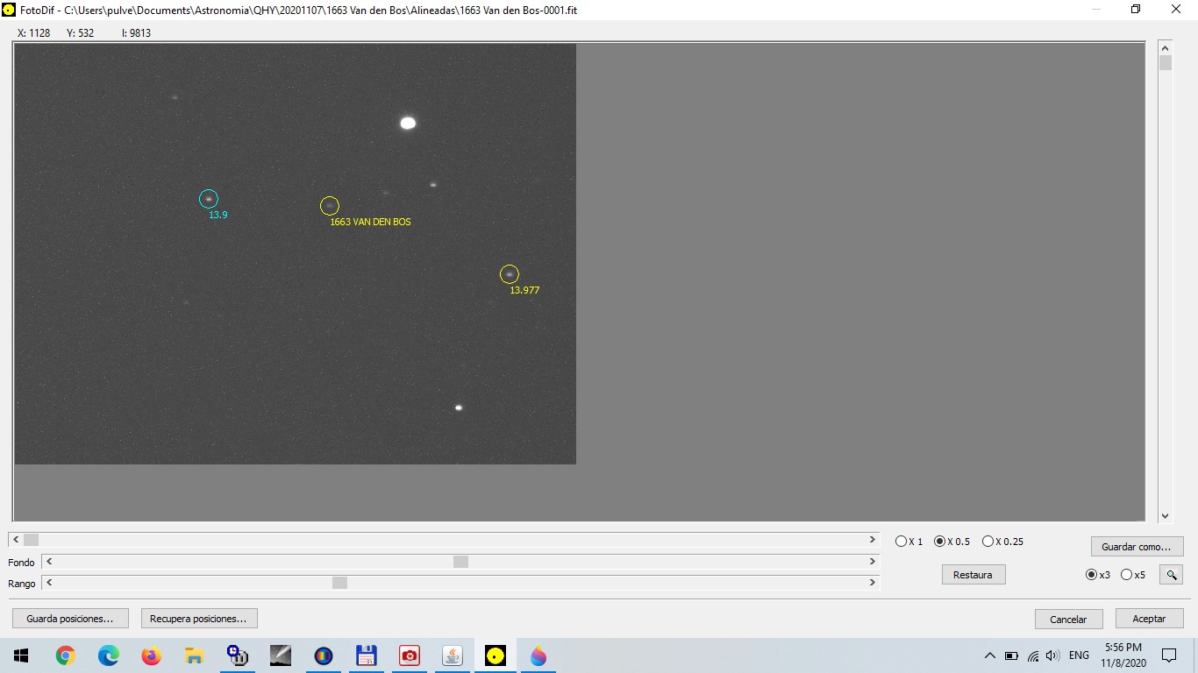Select the x3 magnifier radio button
Image resolution: width=1198 pixels, height=673 pixels.
click(x=1098, y=575)
